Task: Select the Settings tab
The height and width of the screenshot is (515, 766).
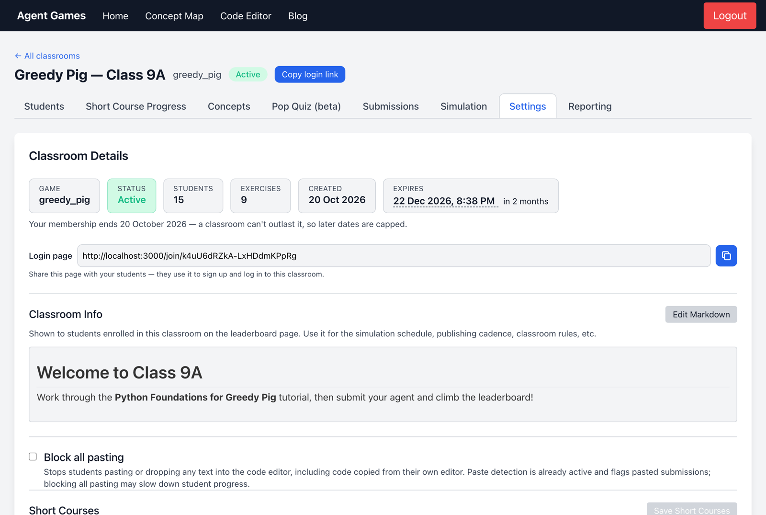Action: (528, 106)
